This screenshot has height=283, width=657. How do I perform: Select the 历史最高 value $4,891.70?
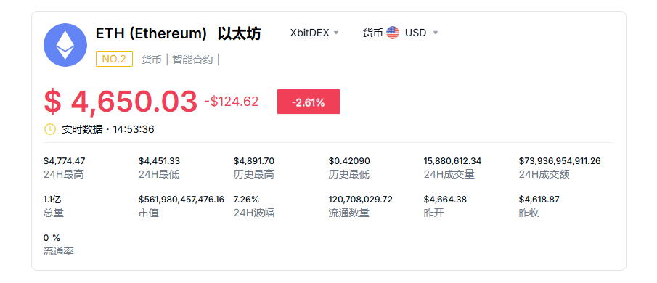(254, 161)
